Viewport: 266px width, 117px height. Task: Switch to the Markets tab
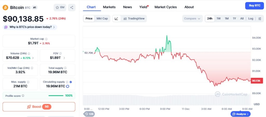click(x=109, y=7)
